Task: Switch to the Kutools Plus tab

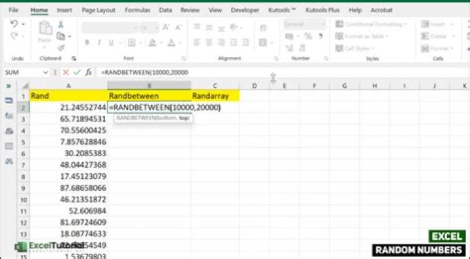Action: (322, 10)
